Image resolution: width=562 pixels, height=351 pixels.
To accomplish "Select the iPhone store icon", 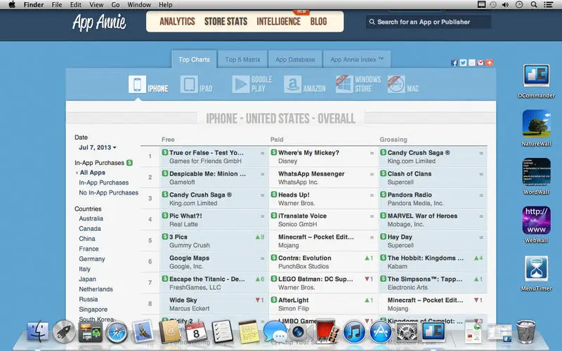I will pyautogui.click(x=137, y=84).
